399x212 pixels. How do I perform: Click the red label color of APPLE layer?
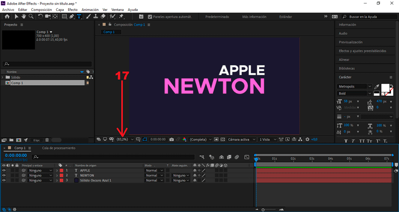click(x=61, y=170)
